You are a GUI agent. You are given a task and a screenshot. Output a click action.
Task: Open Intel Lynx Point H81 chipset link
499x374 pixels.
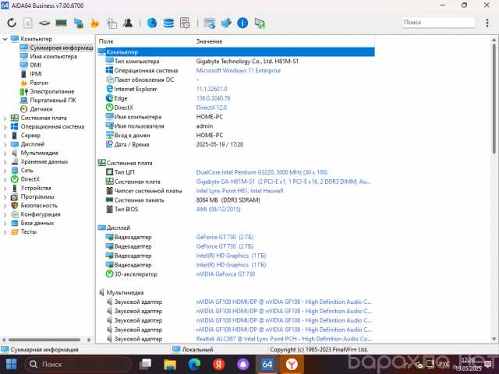[x=239, y=190]
